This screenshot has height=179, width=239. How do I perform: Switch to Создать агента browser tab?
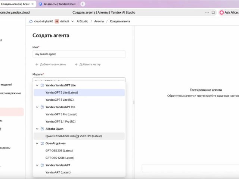pos(15,4)
